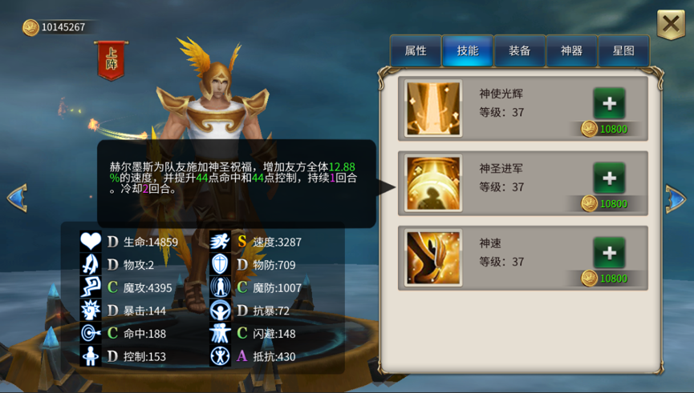694x393 pixels.
Task: Close the hero panel with X button
Action: [x=671, y=24]
